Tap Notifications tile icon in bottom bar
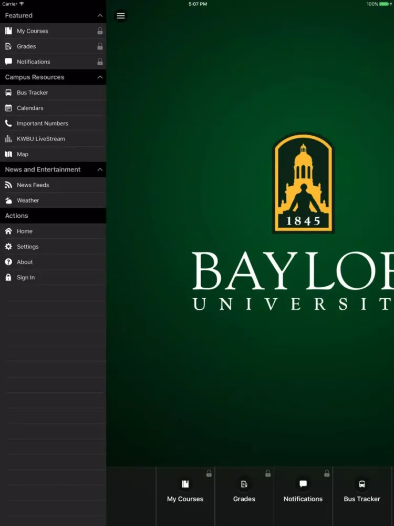 303,484
